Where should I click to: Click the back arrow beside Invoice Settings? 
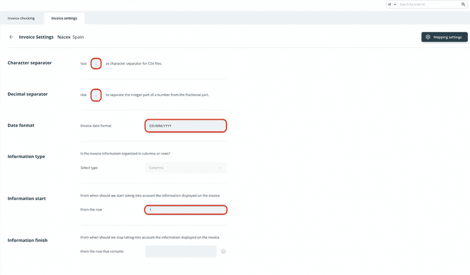[x=11, y=37]
